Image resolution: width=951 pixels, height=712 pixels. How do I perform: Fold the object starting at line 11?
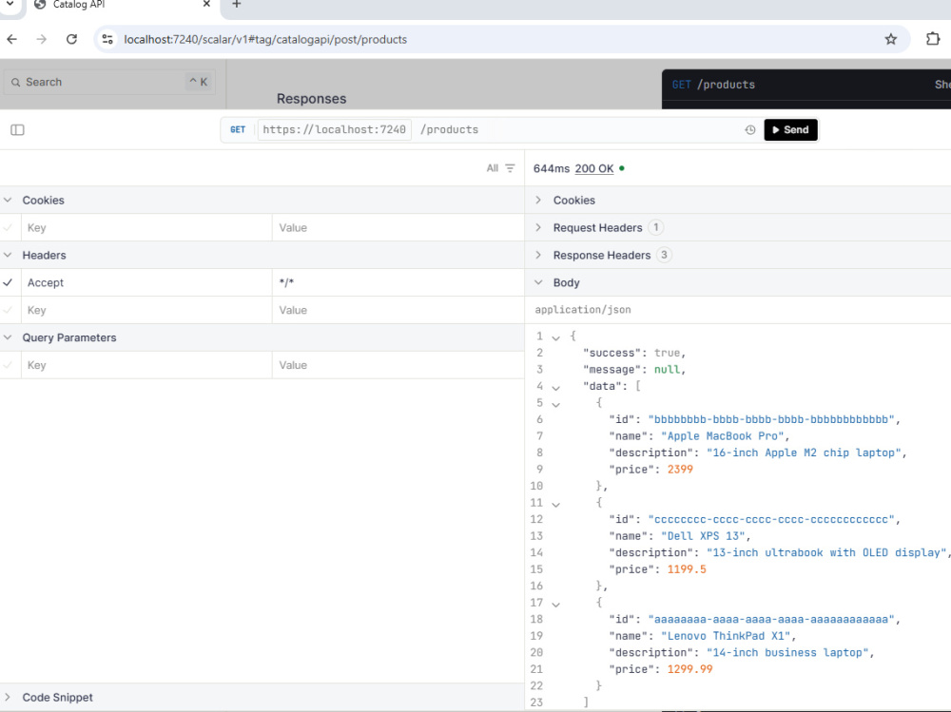coord(555,504)
